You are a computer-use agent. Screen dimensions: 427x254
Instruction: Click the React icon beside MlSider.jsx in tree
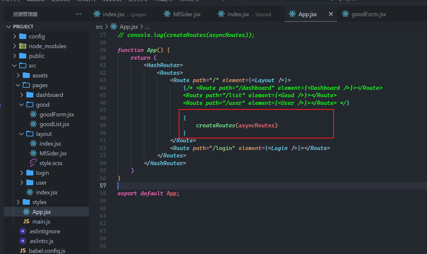coord(33,153)
